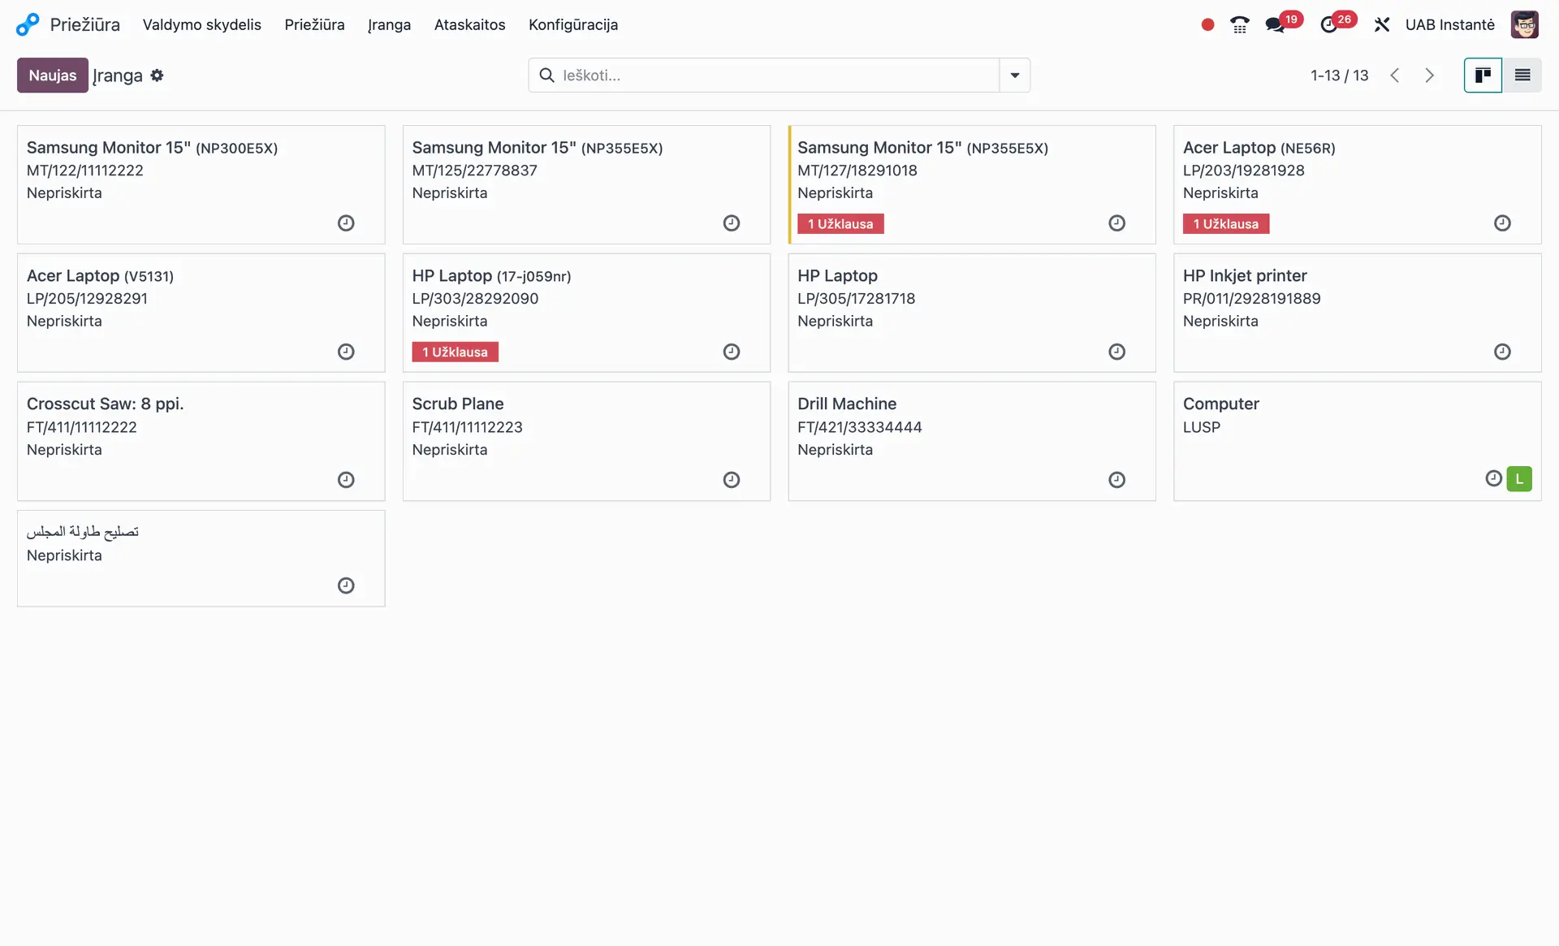1559x946 pixels.
Task: Open HP Inkjet printer card title
Action: [x=1245, y=276]
